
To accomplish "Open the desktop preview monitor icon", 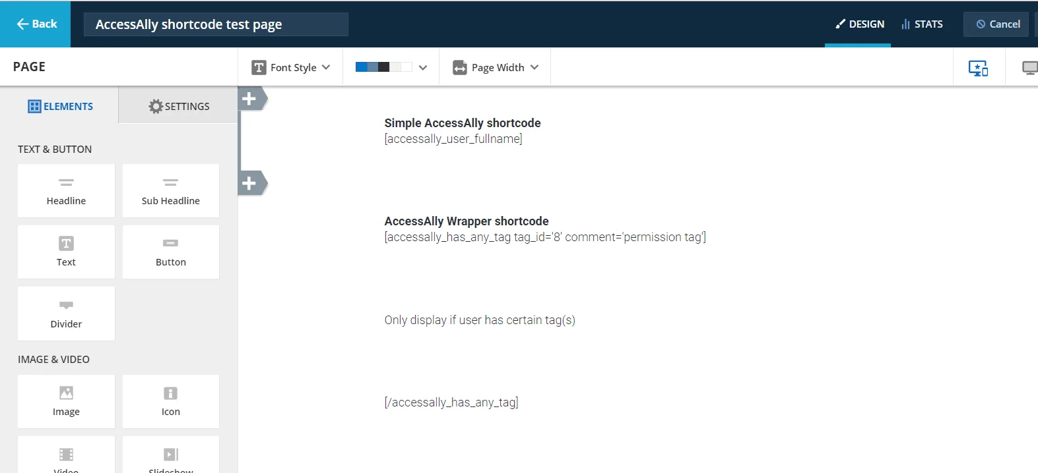I will pyautogui.click(x=1029, y=67).
